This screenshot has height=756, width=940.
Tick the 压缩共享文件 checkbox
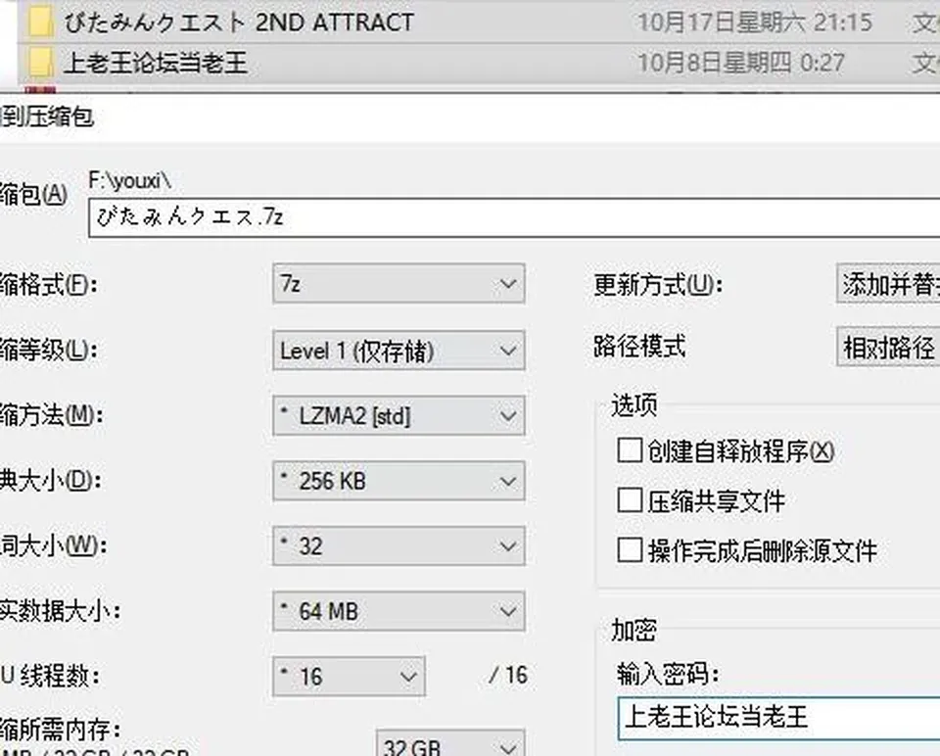[630, 500]
